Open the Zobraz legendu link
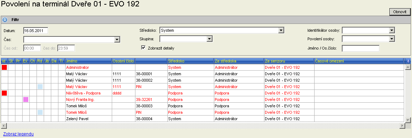This screenshot has height=138, width=412. [x=18, y=134]
